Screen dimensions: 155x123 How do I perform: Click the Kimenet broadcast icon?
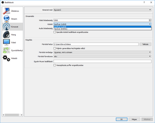click(x=6, y=27)
